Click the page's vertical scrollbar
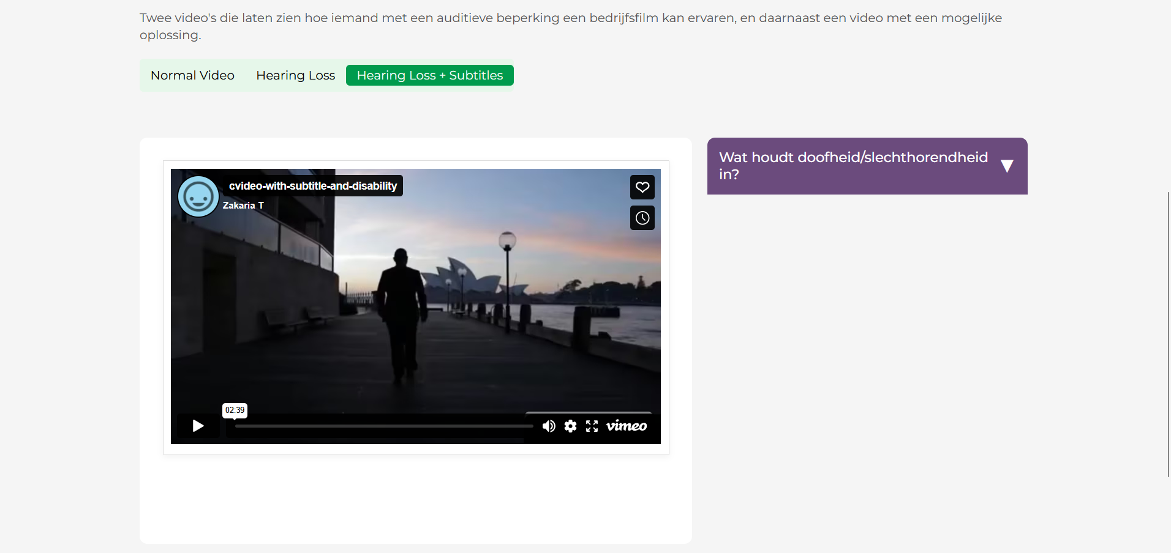This screenshot has width=1171, height=553. (x=1168, y=333)
